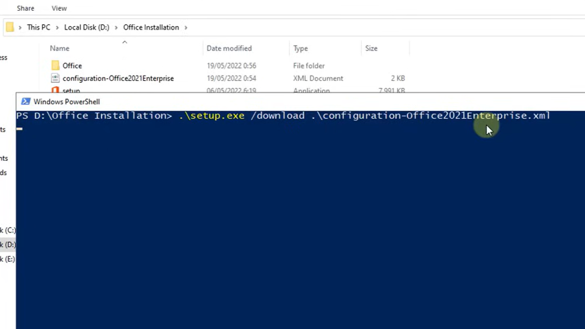Click the Windows PowerShell title icon
Viewport: 585px width, 329px height.
pos(26,101)
